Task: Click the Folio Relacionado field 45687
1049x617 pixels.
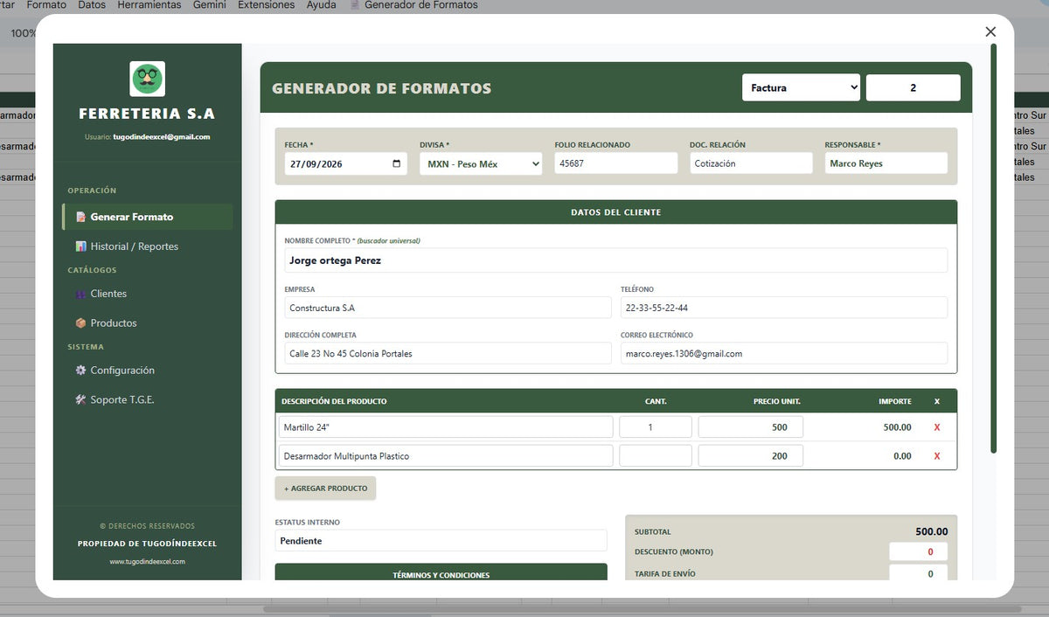Action: tap(615, 163)
